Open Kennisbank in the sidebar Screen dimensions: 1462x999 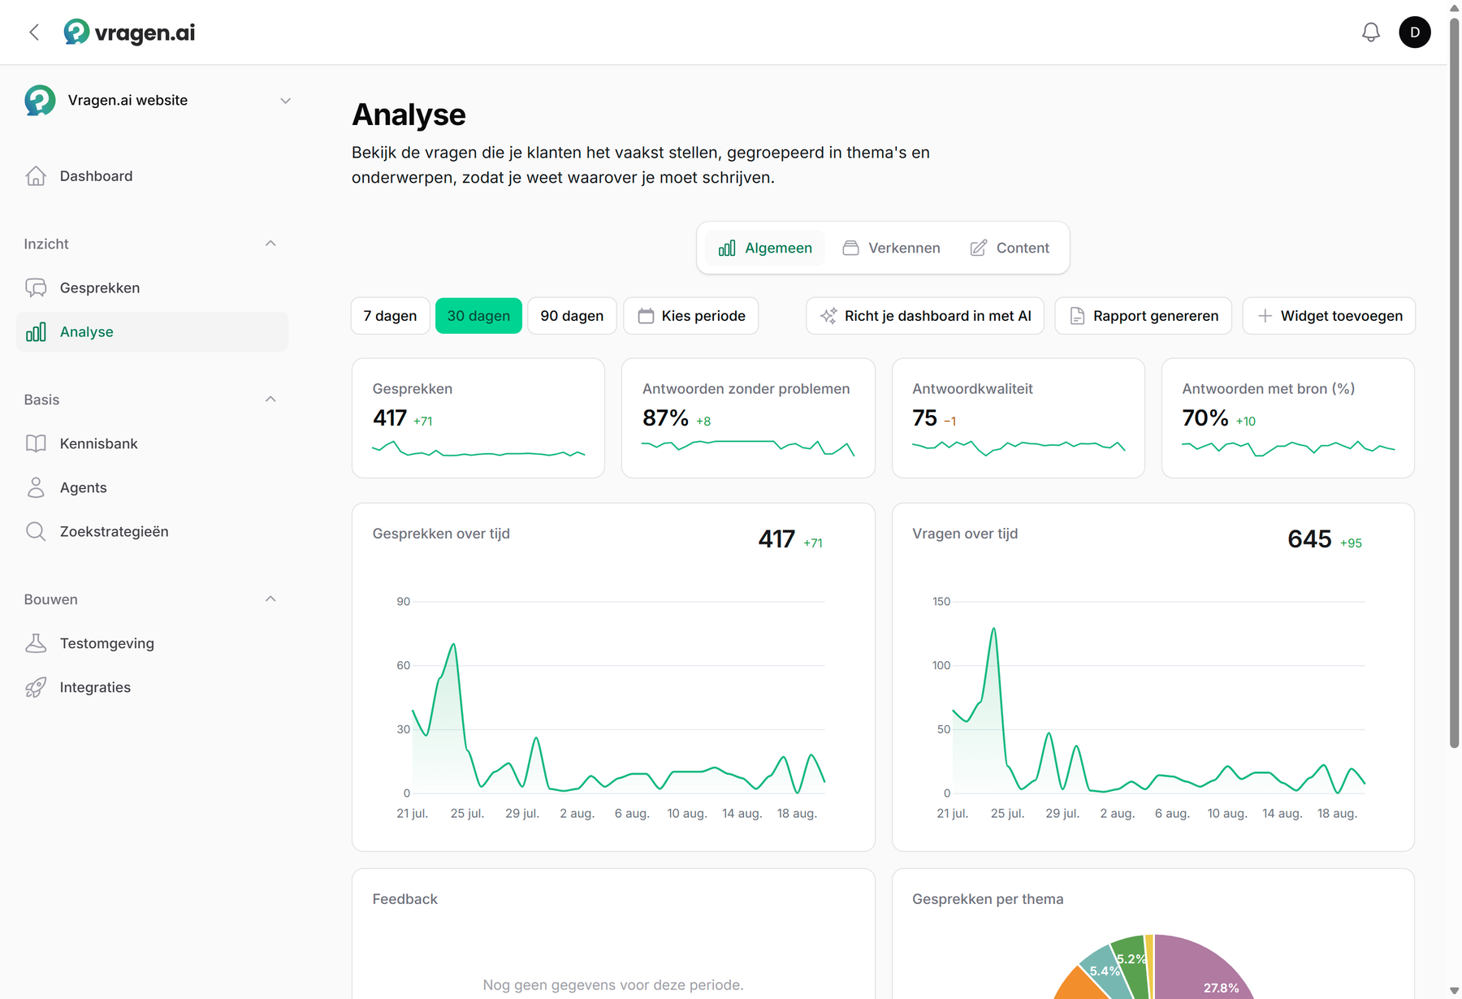click(153, 444)
